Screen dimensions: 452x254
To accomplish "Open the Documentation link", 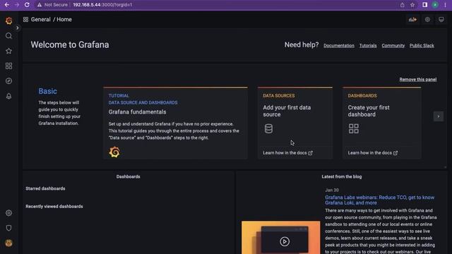I will (x=339, y=45).
